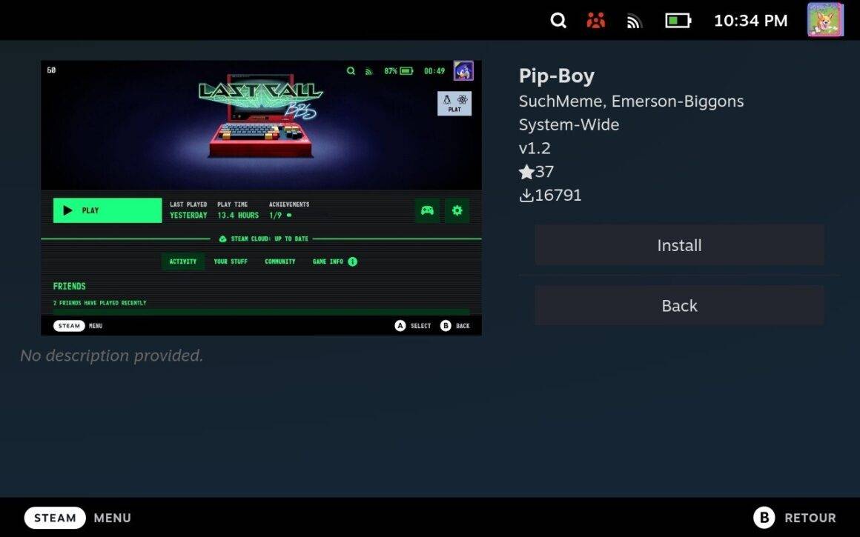860x537 pixels.
Task: Click the Pip-Boy theme title text
Action: pyautogui.click(x=557, y=76)
